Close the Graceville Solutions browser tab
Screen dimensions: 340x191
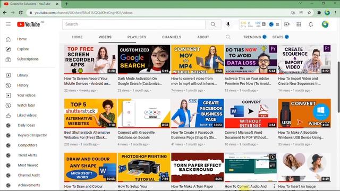pos(57,4)
